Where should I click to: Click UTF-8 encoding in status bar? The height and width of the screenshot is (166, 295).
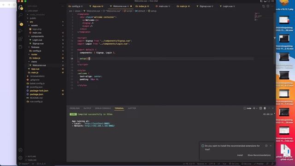pos(212,164)
